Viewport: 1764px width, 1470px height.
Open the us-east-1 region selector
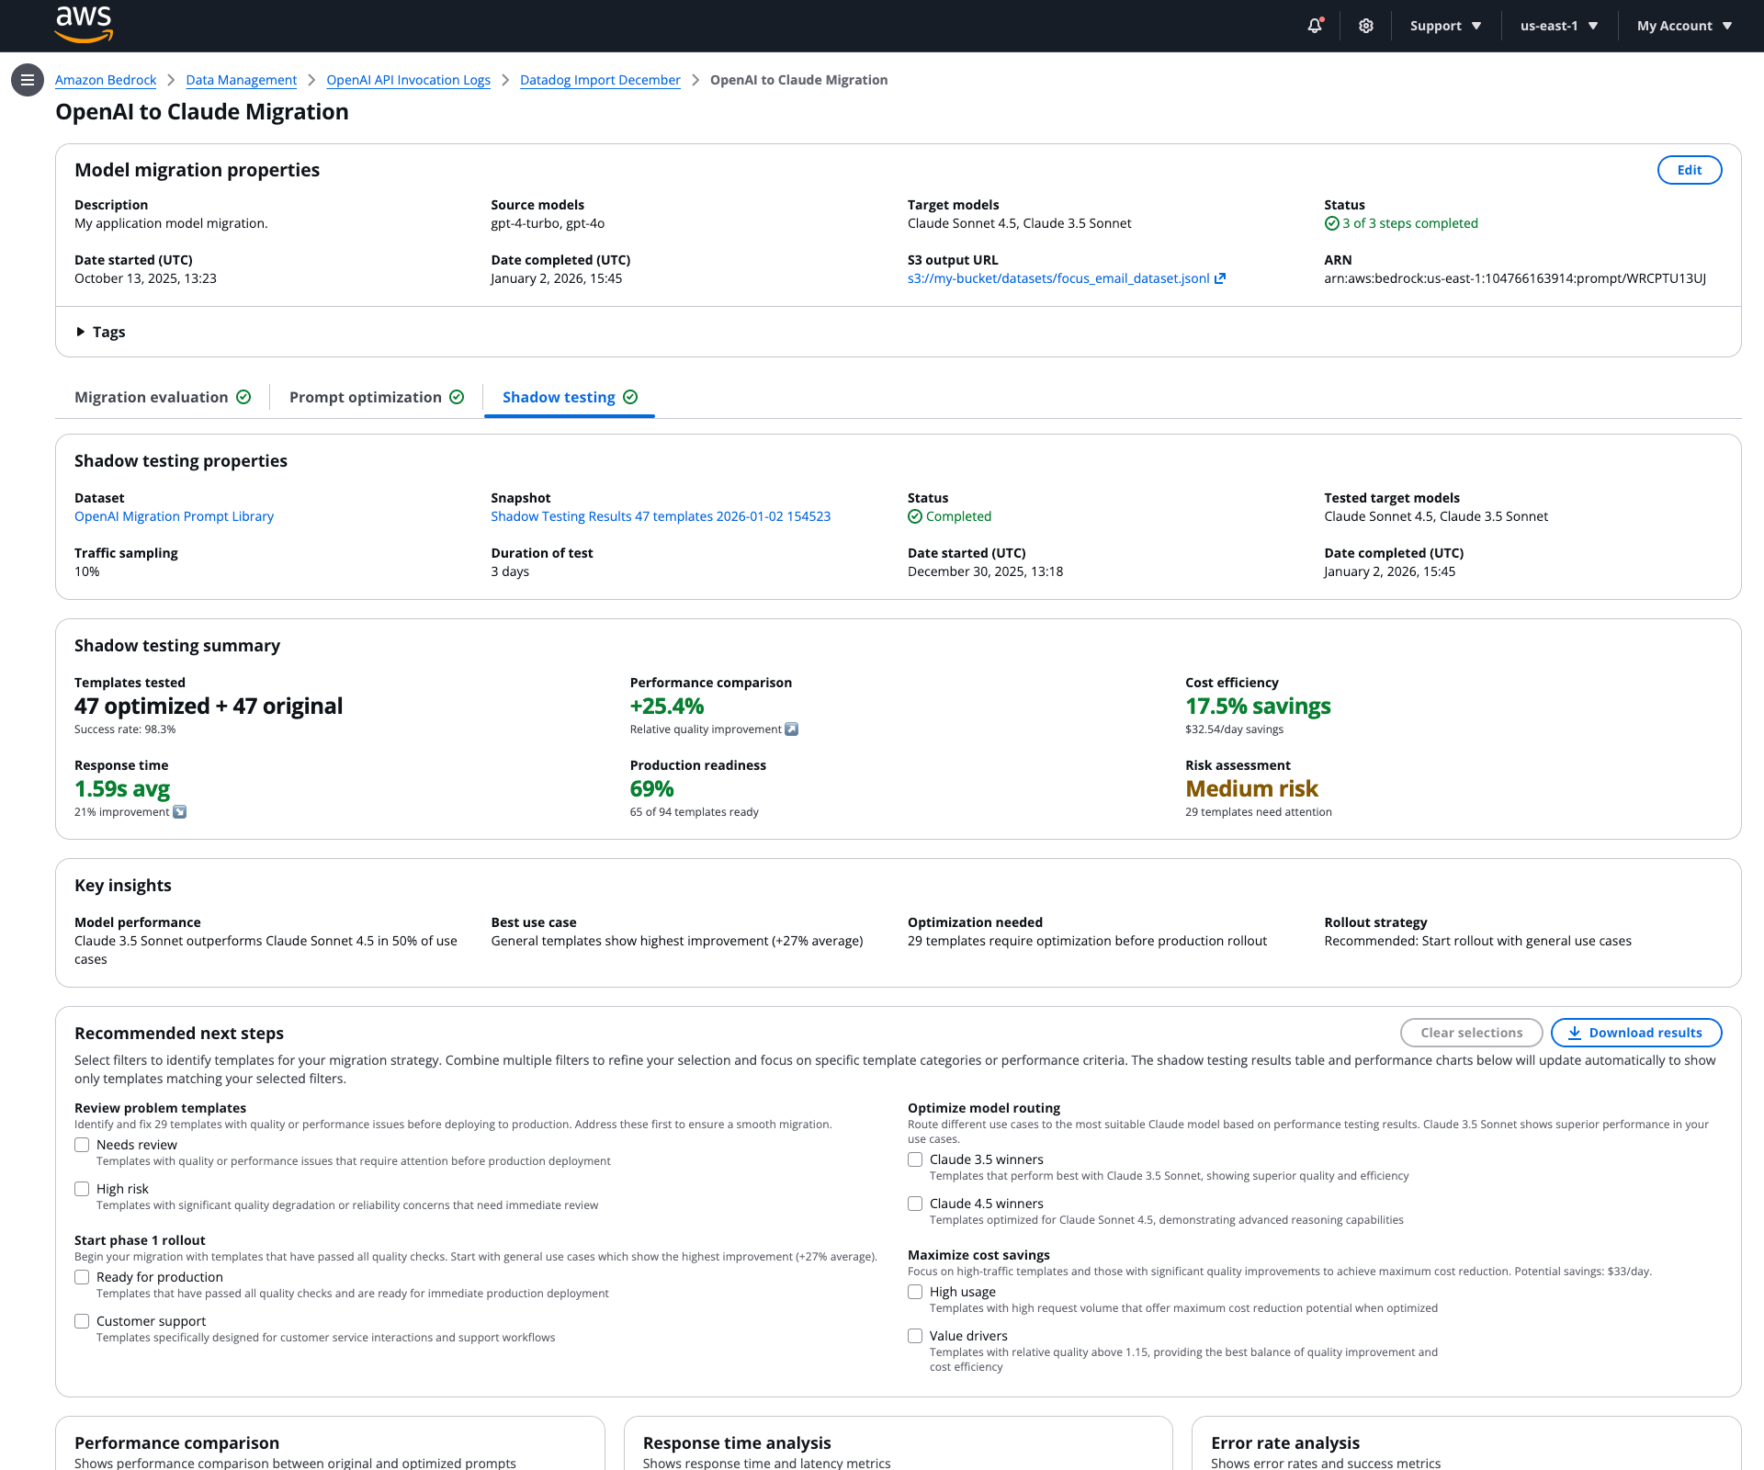(1559, 26)
